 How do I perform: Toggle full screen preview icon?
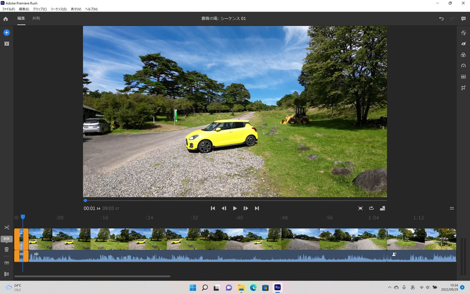click(x=360, y=208)
